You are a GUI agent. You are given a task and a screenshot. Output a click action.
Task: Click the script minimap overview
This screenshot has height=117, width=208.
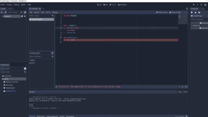183,19
